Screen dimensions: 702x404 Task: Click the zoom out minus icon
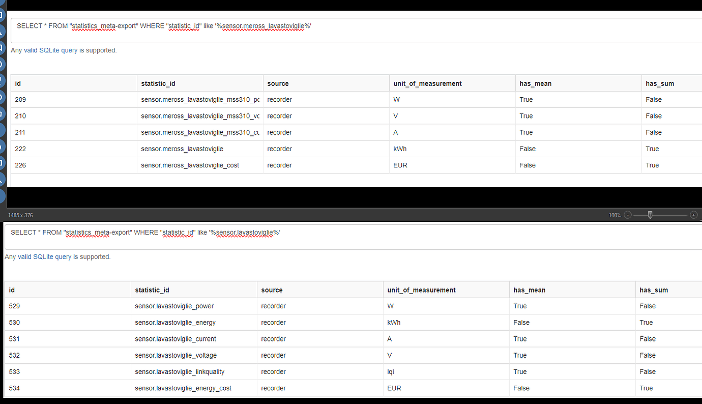[x=628, y=215]
